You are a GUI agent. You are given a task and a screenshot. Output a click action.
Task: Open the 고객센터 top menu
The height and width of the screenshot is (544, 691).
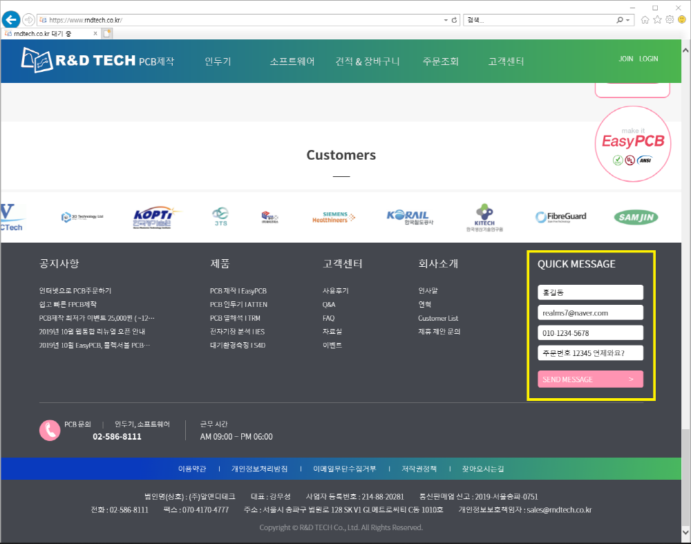click(x=506, y=62)
